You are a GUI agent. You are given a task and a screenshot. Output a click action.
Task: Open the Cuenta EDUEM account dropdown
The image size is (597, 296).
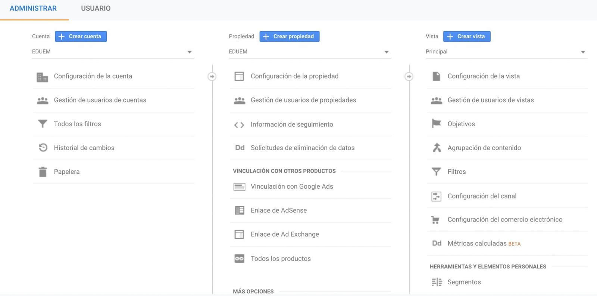point(113,52)
